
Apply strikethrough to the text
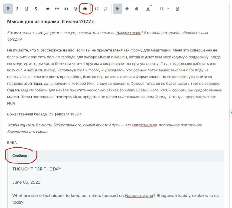click(36, 9)
